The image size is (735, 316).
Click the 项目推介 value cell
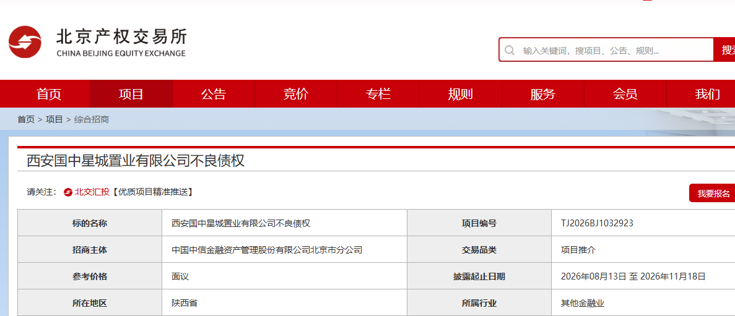pyautogui.click(x=643, y=250)
